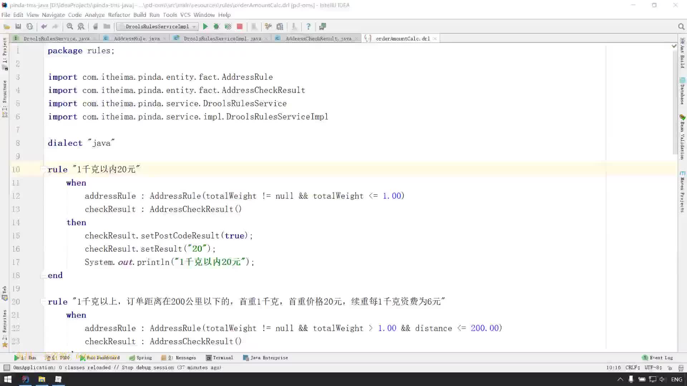This screenshot has width=687, height=386.
Task: Open the Ant Build side panel
Action: pos(682,53)
